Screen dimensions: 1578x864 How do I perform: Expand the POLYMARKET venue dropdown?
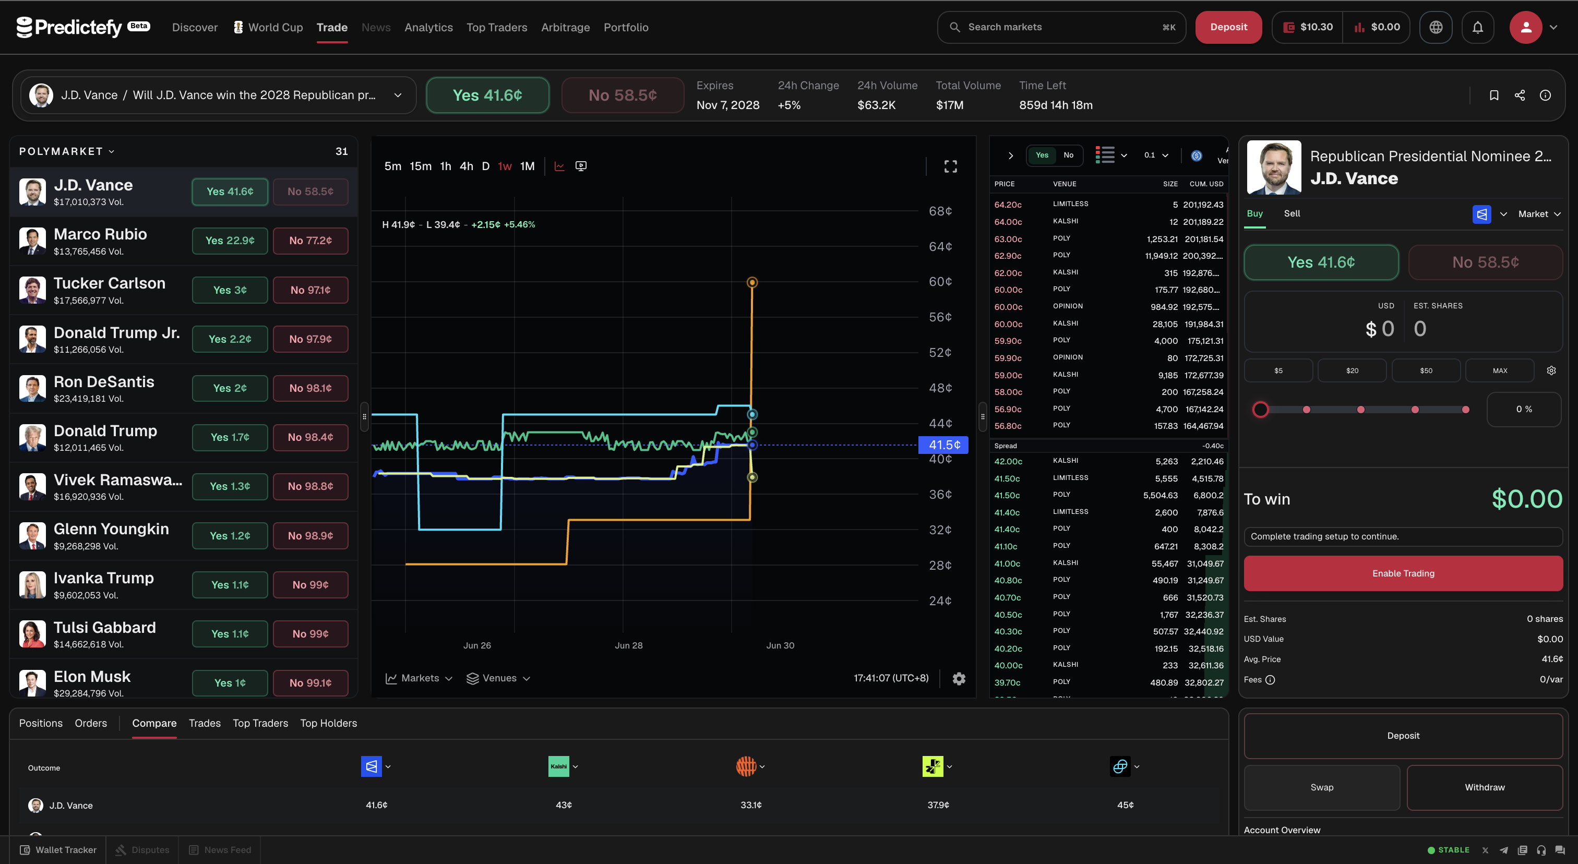tap(67, 151)
